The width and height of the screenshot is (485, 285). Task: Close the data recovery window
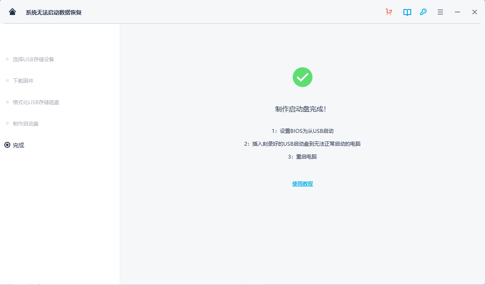[474, 12]
